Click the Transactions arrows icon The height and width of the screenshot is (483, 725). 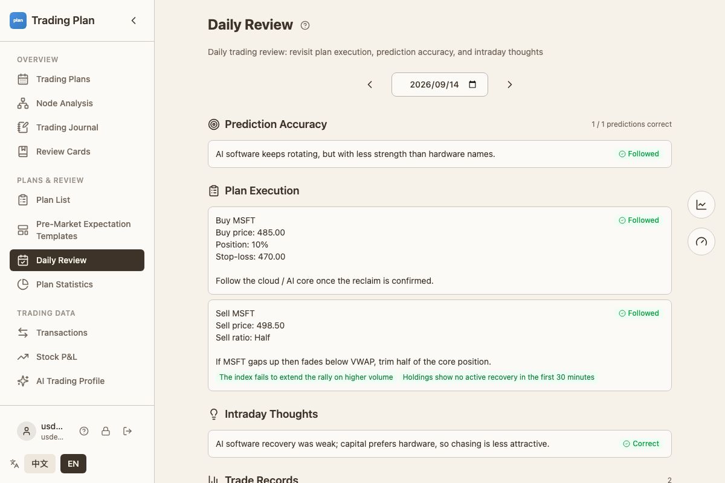coord(23,333)
